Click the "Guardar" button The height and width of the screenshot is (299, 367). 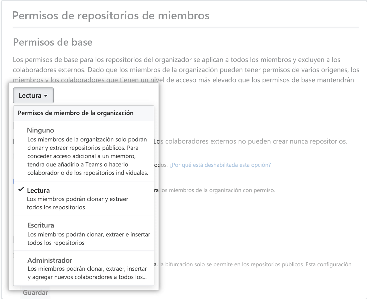tap(35, 292)
